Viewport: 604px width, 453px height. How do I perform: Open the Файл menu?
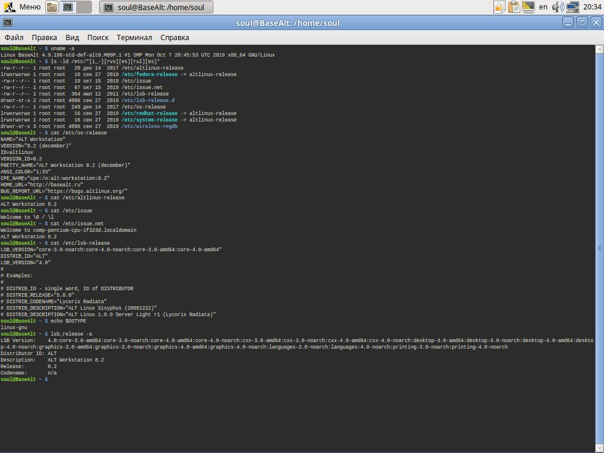14,37
